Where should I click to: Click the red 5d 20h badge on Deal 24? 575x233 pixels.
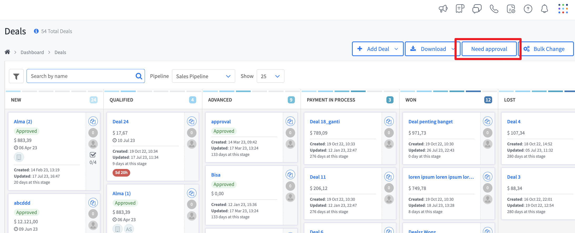121,173
